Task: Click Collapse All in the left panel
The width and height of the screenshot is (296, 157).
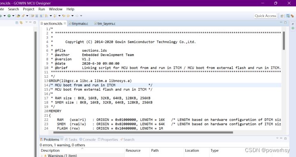Action: coord(17,23)
